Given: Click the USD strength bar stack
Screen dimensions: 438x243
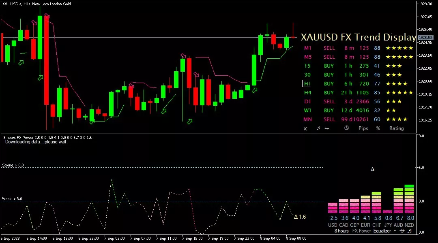Looking at the screenshot, I should click(333, 208).
